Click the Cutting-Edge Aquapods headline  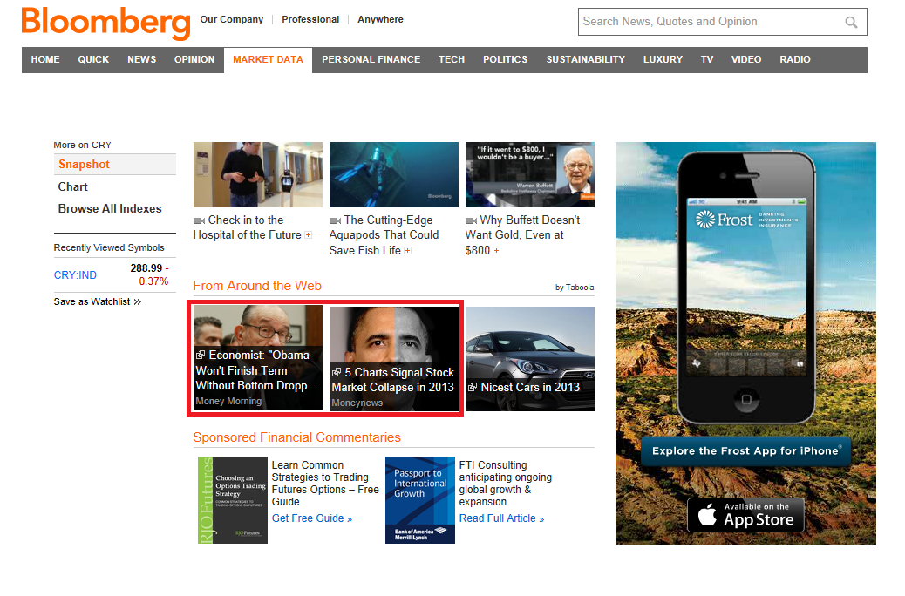click(384, 235)
